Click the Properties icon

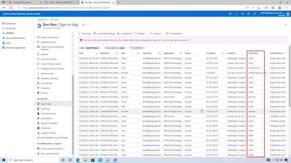pos(38,88)
